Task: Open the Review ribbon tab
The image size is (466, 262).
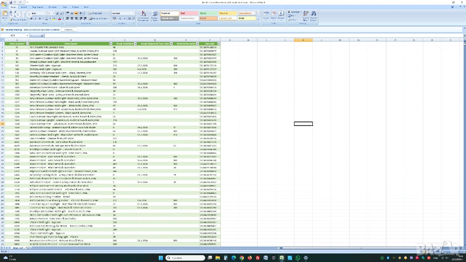Action: pyautogui.click(x=76, y=7)
